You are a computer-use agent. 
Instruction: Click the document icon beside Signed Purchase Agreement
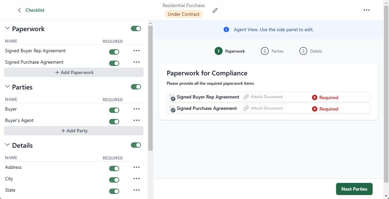(x=172, y=108)
